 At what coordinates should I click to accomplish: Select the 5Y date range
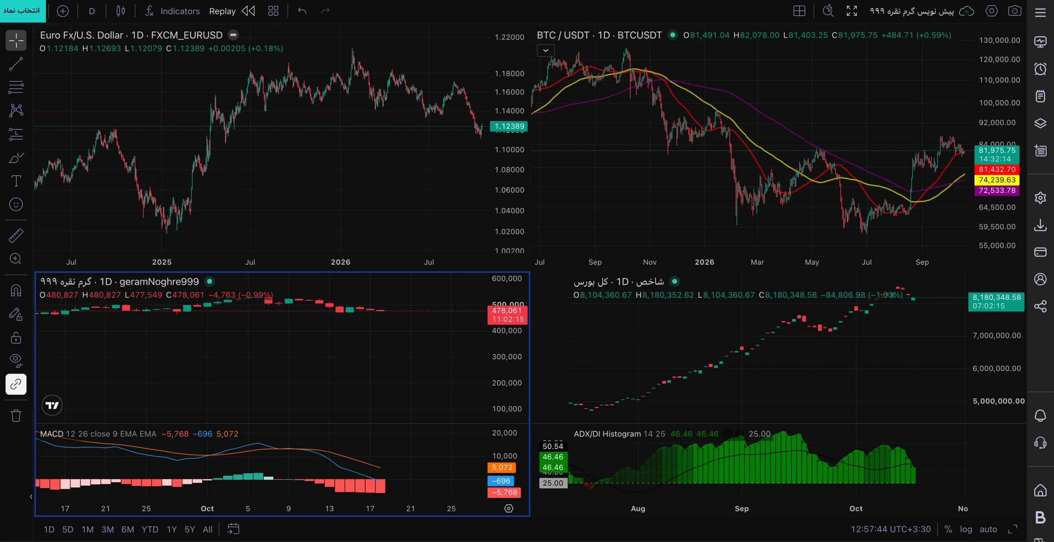click(x=190, y=530)
